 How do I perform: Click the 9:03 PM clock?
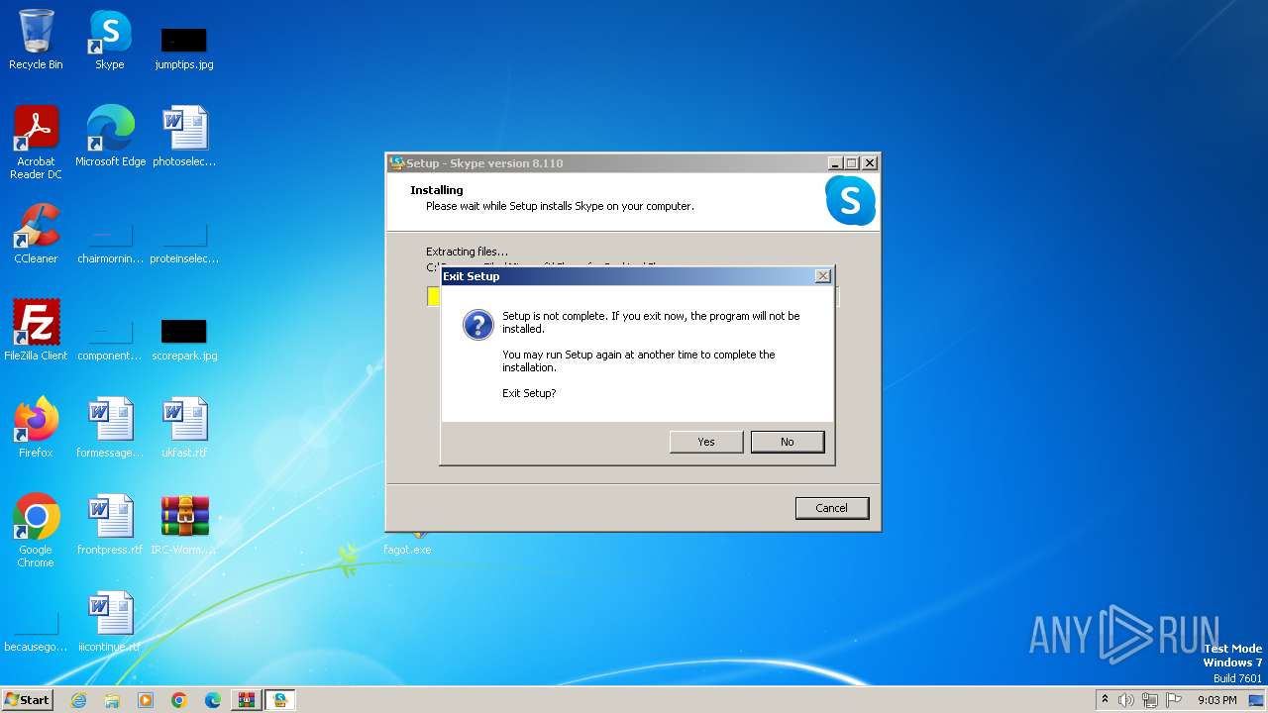point(1216,700)
